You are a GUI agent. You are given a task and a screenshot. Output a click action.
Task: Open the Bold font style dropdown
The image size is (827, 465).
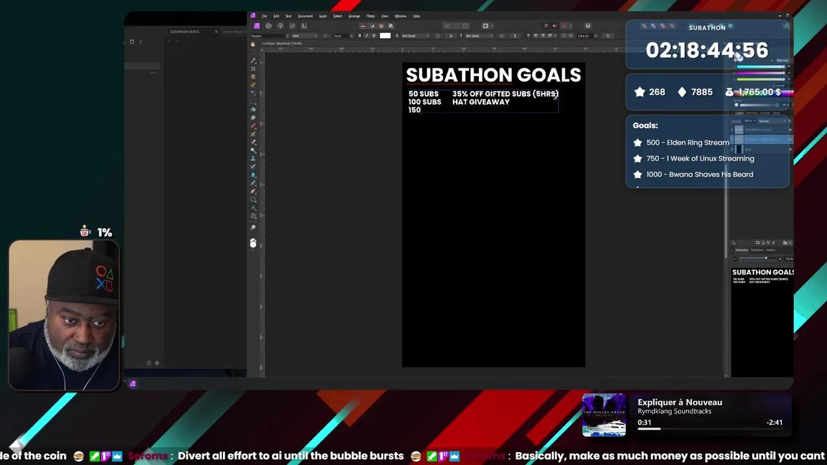[305, 36]
